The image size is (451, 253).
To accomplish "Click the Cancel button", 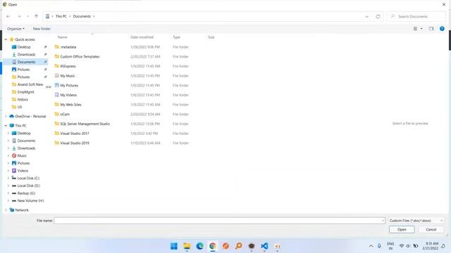I will 431,230.
